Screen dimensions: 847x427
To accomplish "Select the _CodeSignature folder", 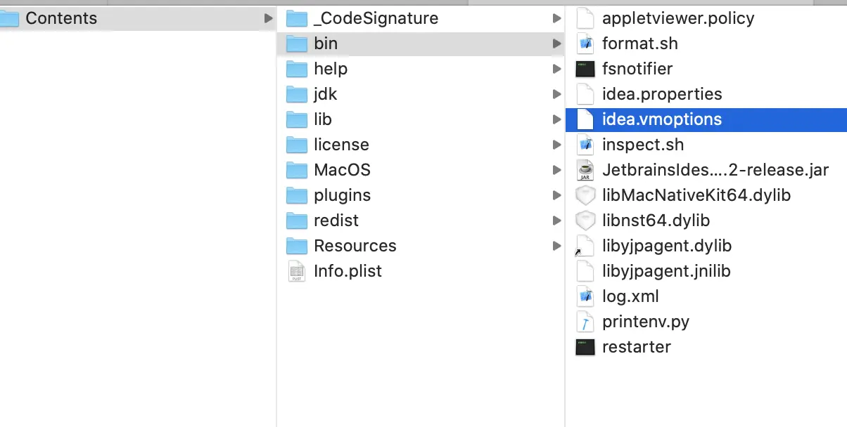I will pos(376,18).
